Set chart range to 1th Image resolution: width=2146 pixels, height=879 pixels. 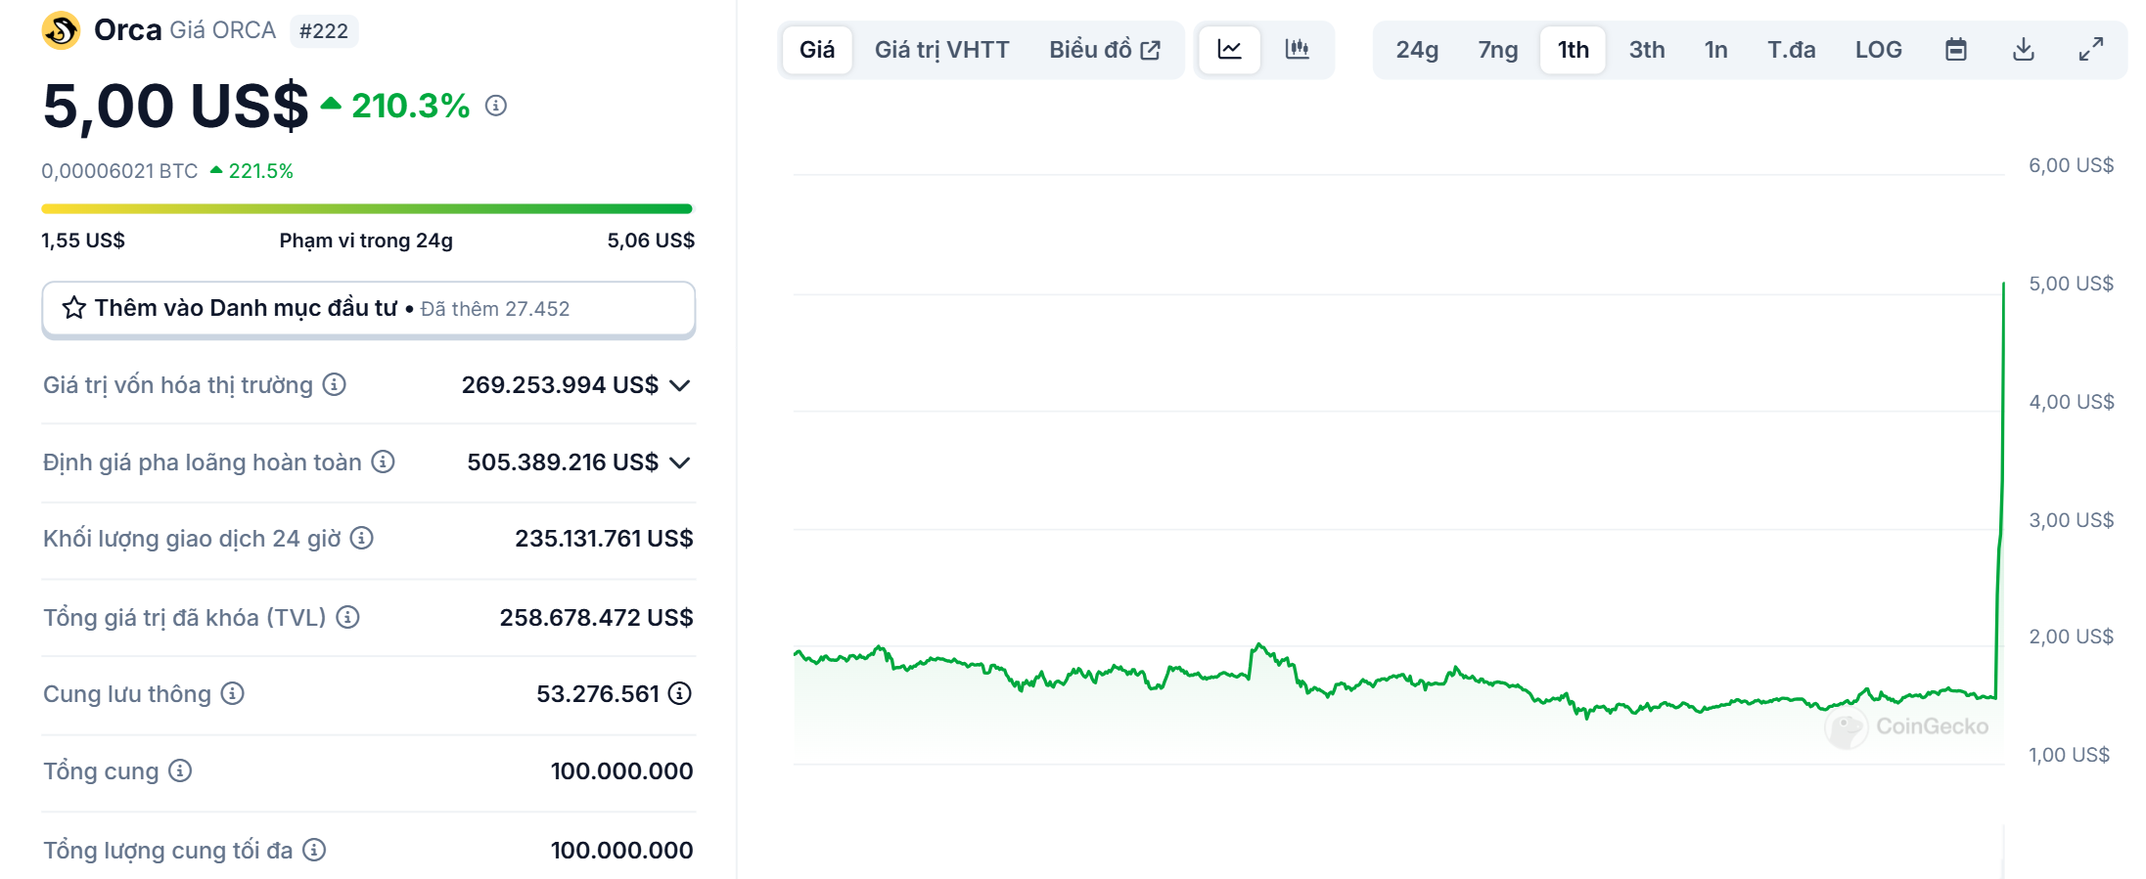pyautogui.click(x=1574, y=50)
